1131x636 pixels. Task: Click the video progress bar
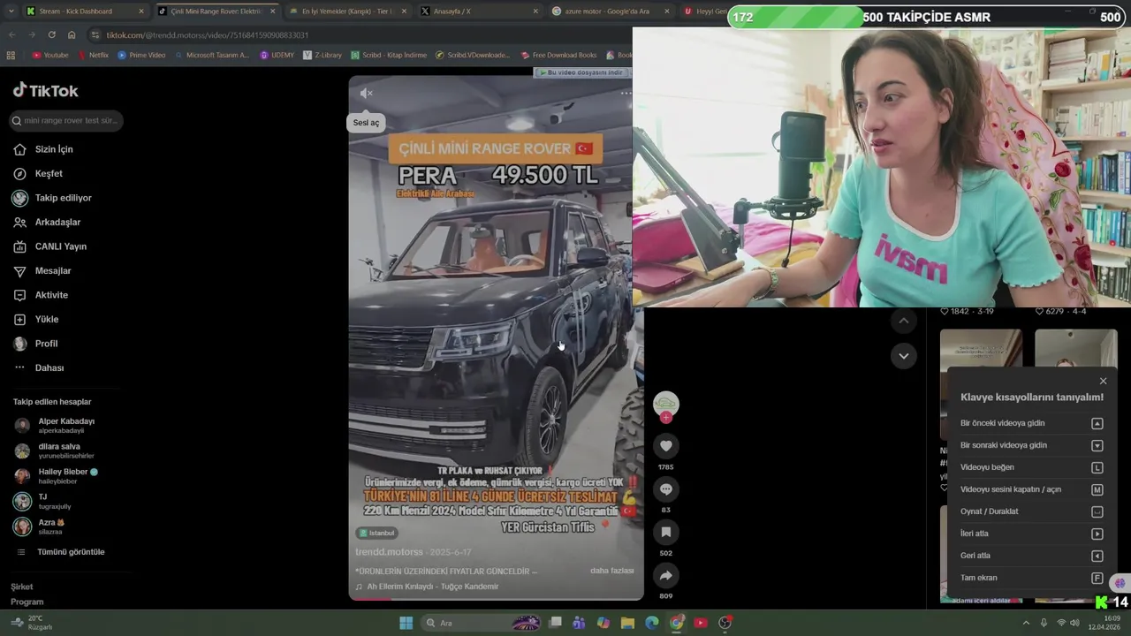[x=496, y=598]
